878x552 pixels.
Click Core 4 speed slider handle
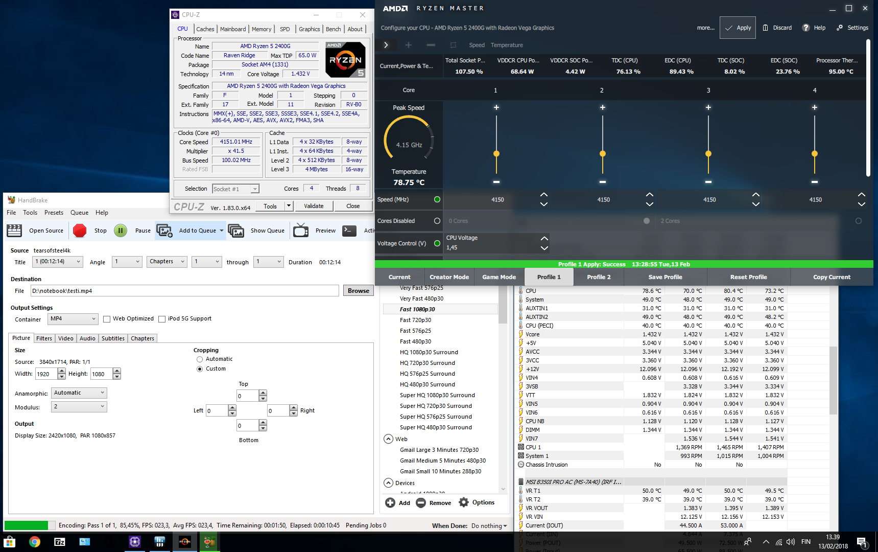815,154
